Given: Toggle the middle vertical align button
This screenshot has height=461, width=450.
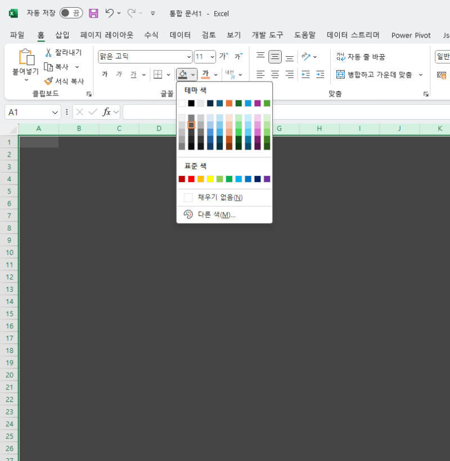Looking at the screenshot, I should (x=275, y=57).
